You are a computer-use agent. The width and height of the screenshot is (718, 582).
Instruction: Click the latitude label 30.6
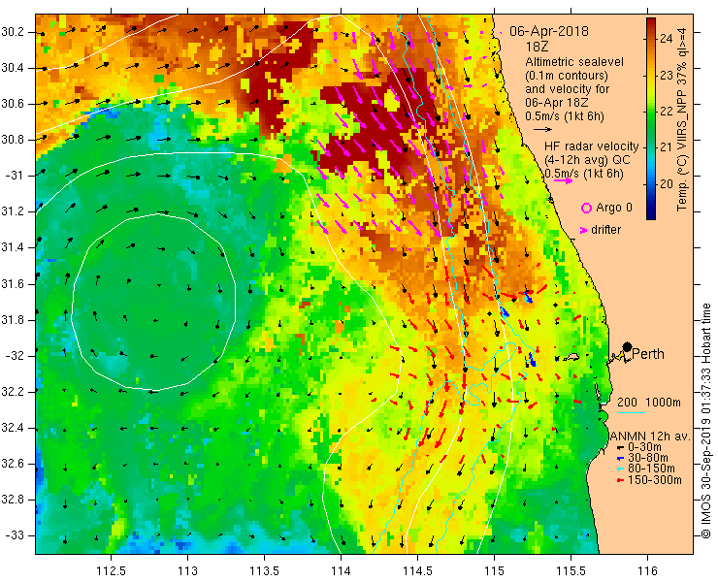[x=13, y=104]
